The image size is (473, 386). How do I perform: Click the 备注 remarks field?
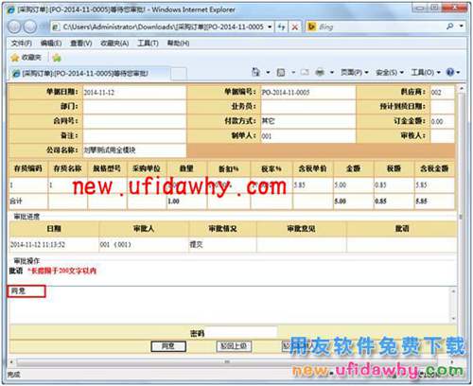point(134,135)
